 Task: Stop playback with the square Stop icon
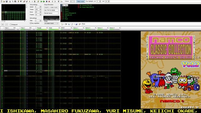[47, 1]
